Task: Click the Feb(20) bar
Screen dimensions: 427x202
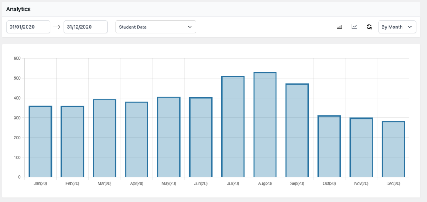Action: point(73,142)
